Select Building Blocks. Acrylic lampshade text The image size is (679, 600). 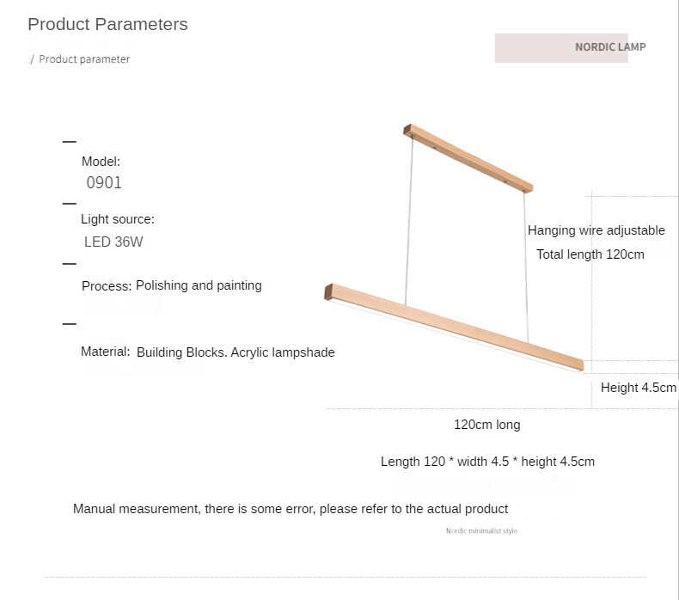236,352
